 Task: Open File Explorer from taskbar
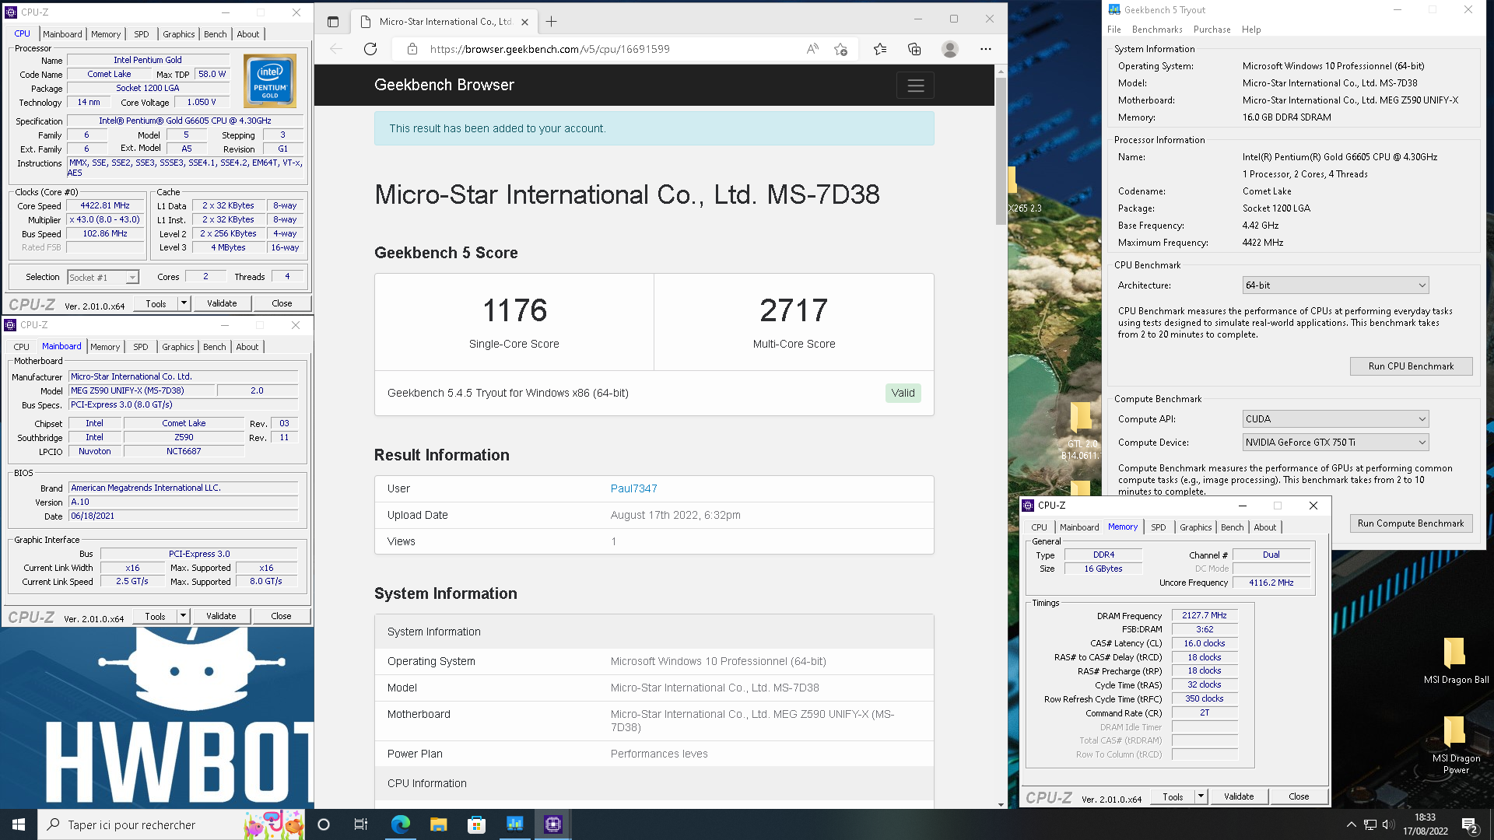(x=438, y=824)
